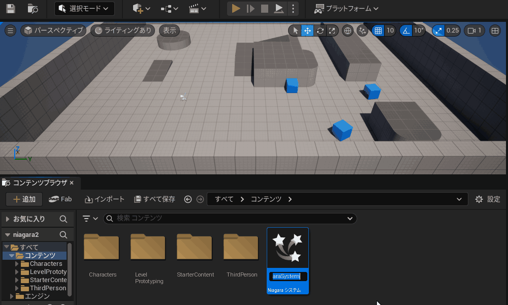Image resolution: width=508 pixels, height=305 pixels.
Task: Open the プラットフォーム dropdown
Action: click(346, 9)
